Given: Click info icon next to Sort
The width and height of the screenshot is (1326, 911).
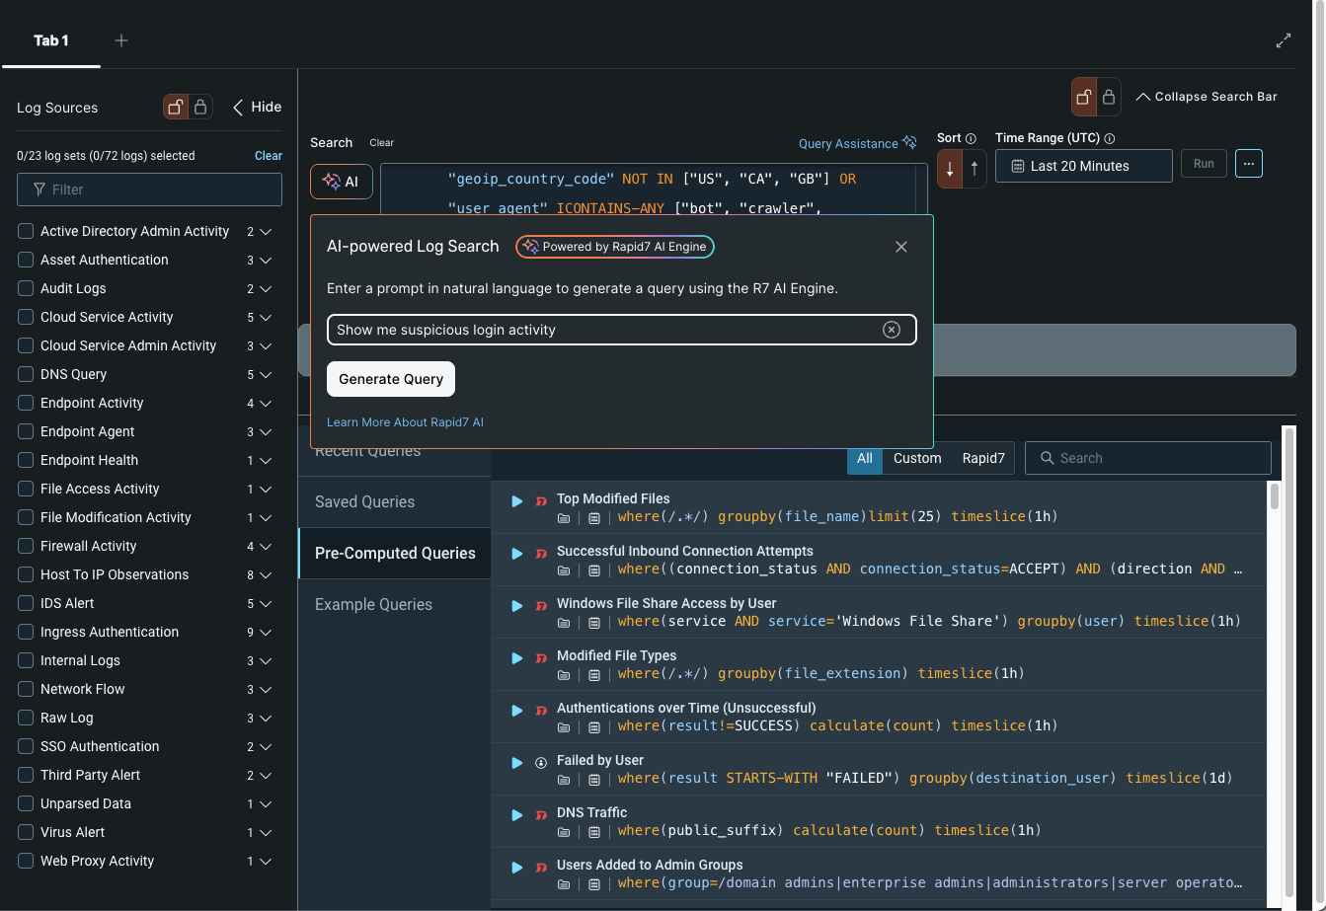Looking at the screenshot, I should 971,138.
